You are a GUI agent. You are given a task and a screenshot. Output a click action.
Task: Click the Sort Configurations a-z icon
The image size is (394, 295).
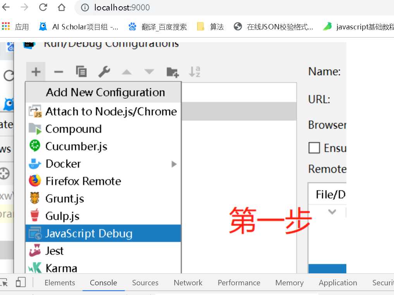(x=194, y=72)
